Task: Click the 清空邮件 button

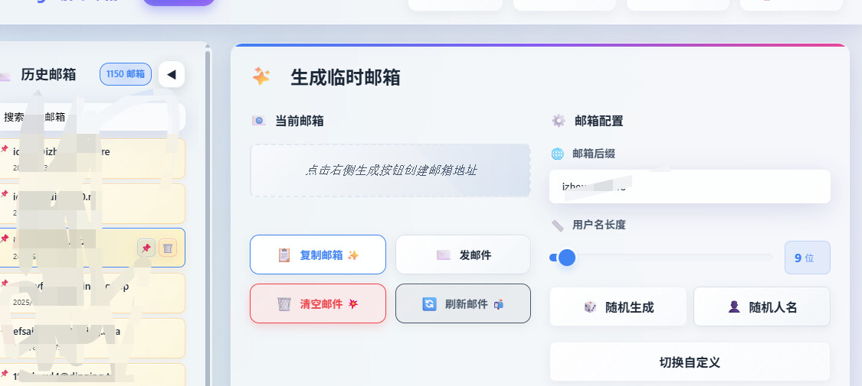Action: 318,303
